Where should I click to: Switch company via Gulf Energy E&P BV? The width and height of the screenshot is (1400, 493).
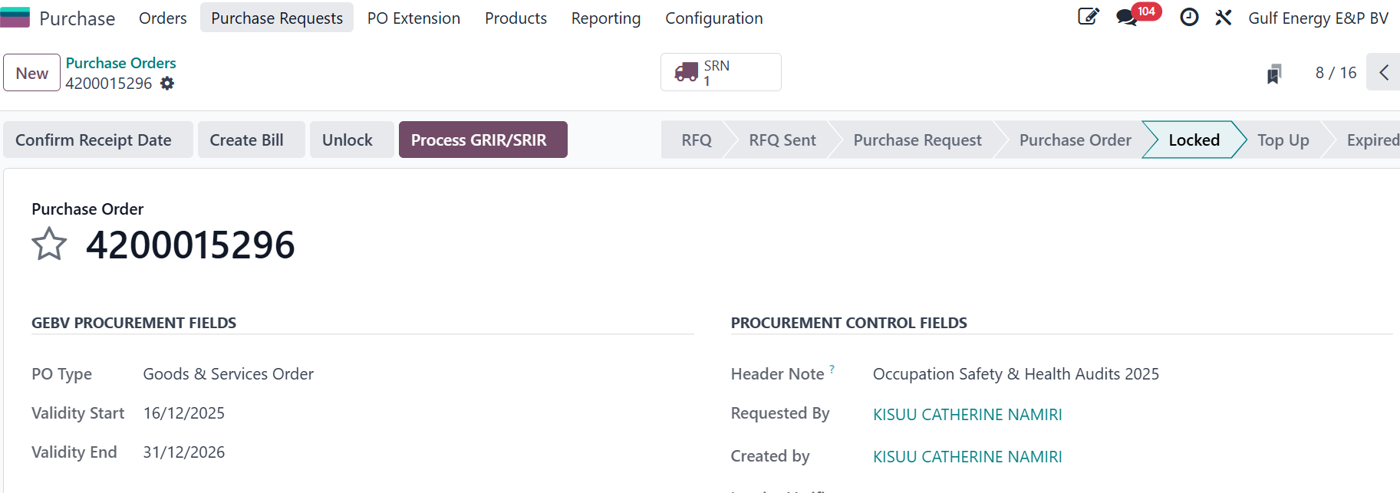click(1318, 18)
